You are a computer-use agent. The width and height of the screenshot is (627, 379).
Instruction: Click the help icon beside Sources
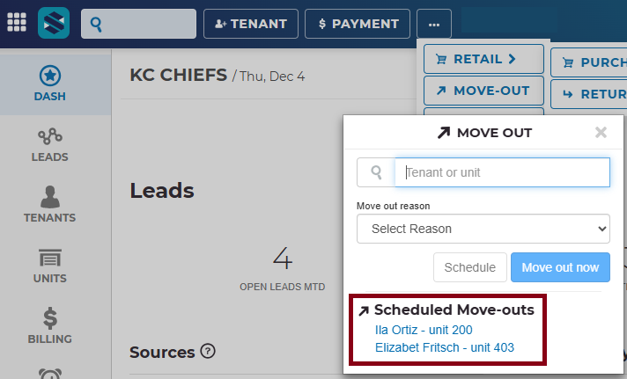click(208, 352)
